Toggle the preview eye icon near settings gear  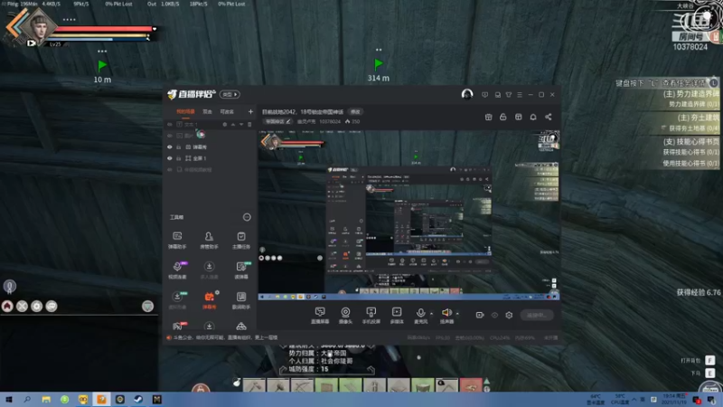click(x=494, y=315)
